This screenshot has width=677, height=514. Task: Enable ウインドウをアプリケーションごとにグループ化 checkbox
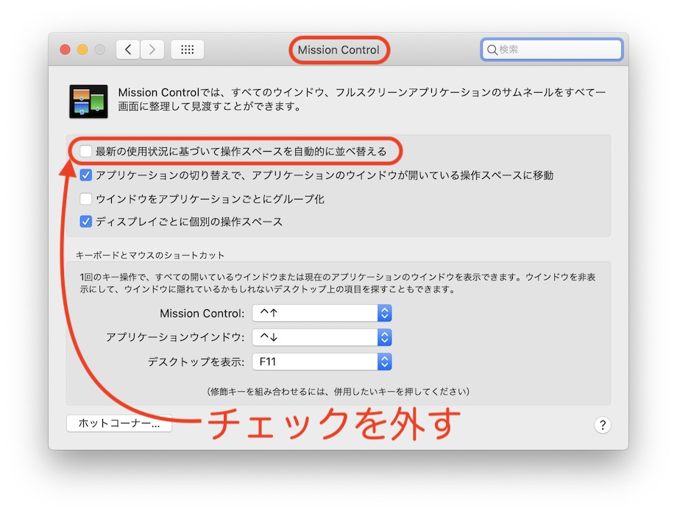[x=86, y=199]
